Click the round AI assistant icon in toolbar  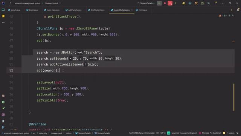[190, 3]
